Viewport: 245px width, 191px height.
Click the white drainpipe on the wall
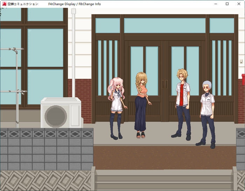point(73,52)
